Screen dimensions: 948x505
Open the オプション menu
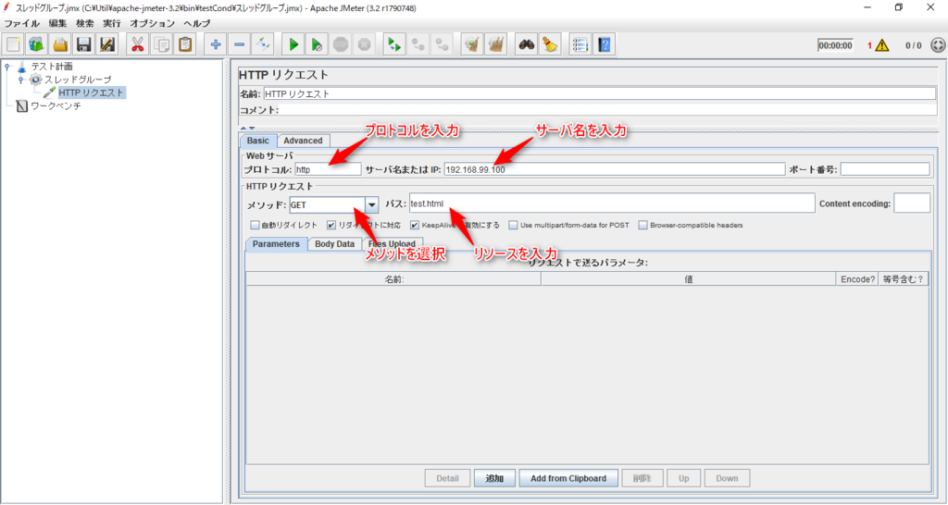(x=153, y=23)
